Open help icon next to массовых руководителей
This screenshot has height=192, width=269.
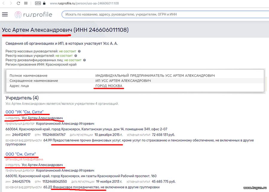[x=79, y=51]
